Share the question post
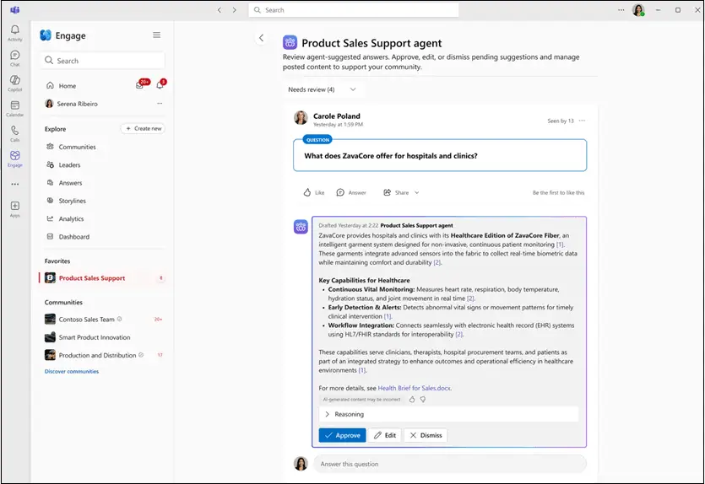 (x=396, y=192)
